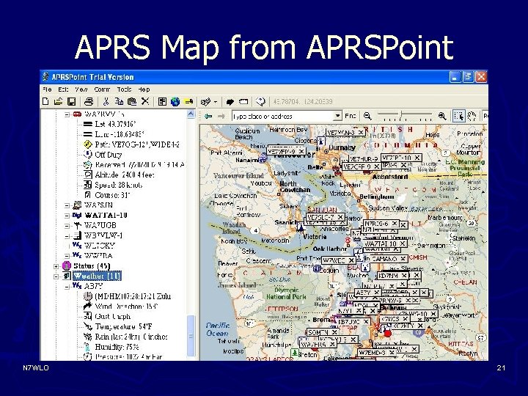Image resolution: width=528 pixels, height=396 pixels.
Task: Go back with the map left-arrow icon
Action: (208, 116)
